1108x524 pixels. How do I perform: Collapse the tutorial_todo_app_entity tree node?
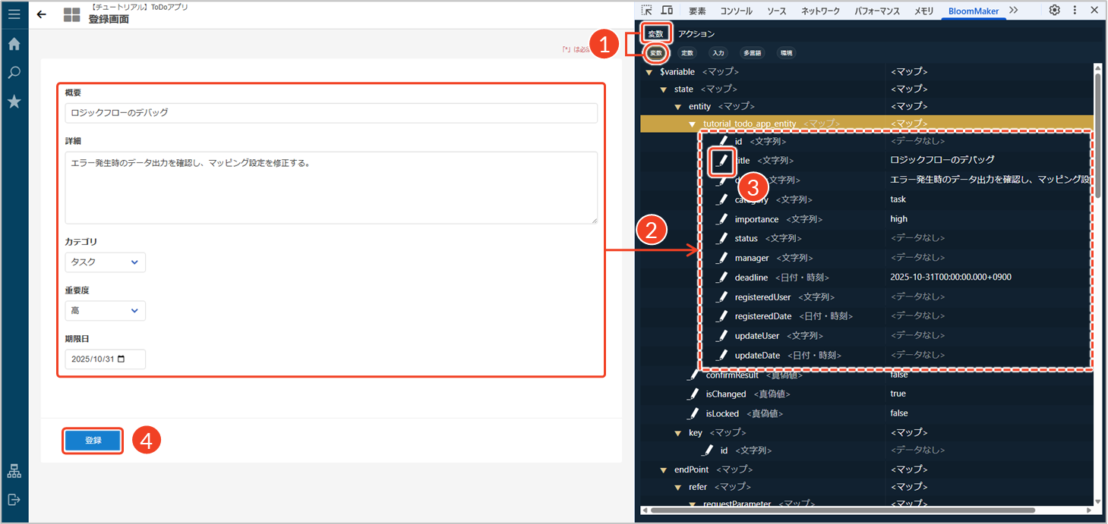[x=692, y=124]
